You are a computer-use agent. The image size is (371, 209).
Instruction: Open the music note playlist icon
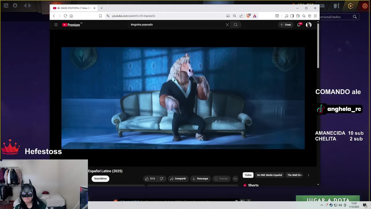286,16
